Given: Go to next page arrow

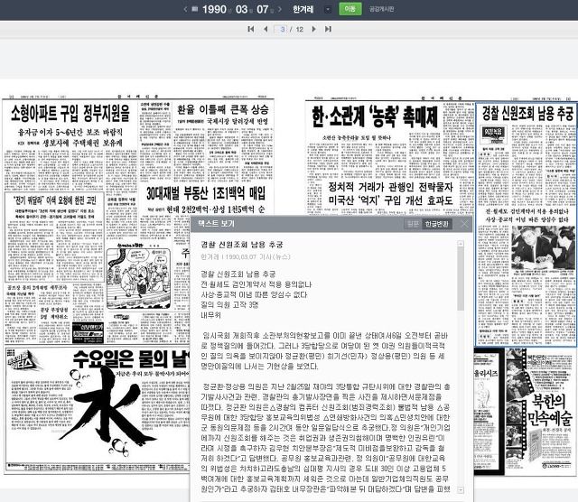Looking at the screenshot, I should pyautogui.click(x=313, y=29).
